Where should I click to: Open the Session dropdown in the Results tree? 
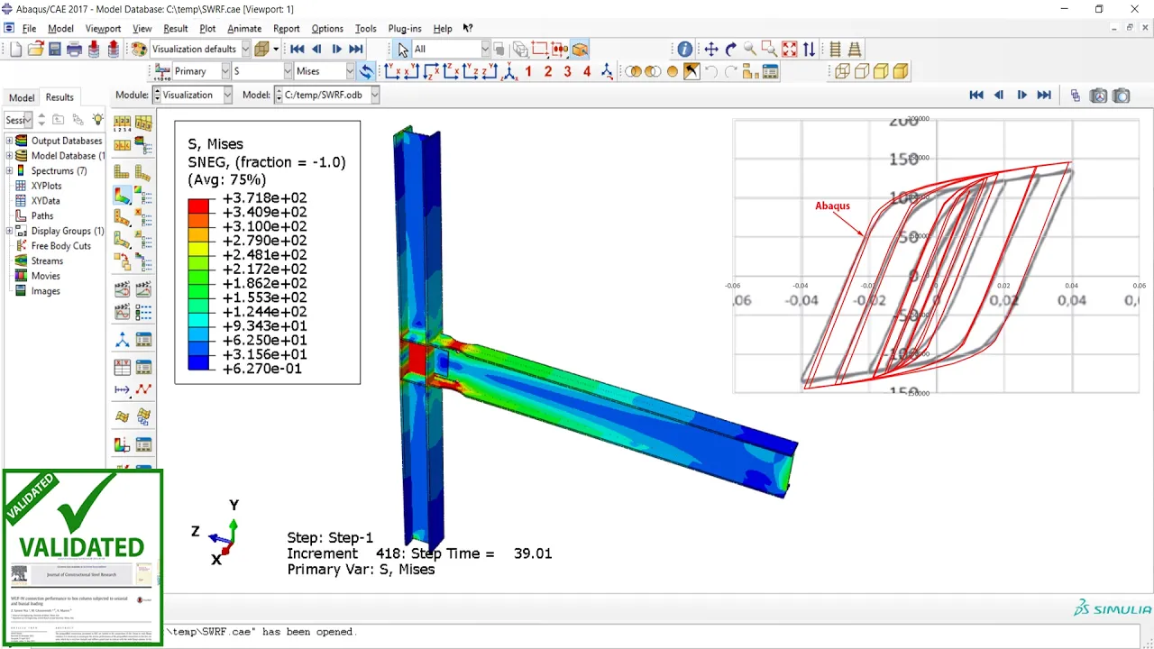coord(27,119)
